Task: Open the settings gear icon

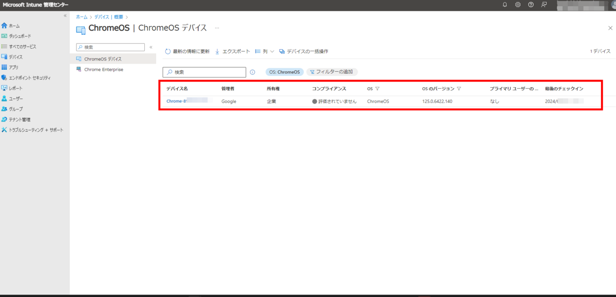Action: click(517, 5)
